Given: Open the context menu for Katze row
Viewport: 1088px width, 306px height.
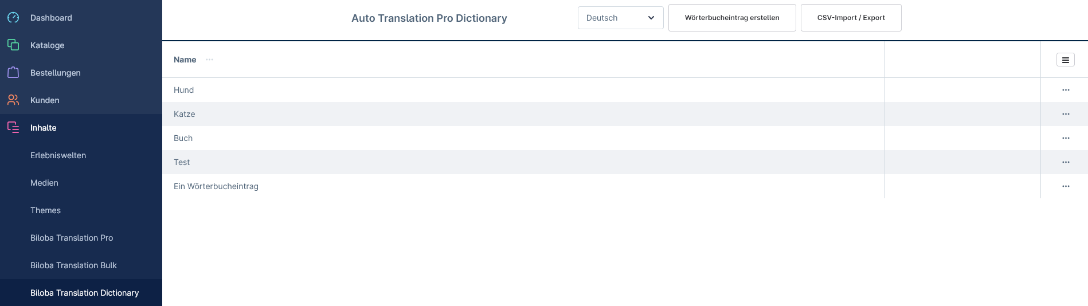Looking at the screenshot, I should pyautogui.click(x=1066, y=114).
